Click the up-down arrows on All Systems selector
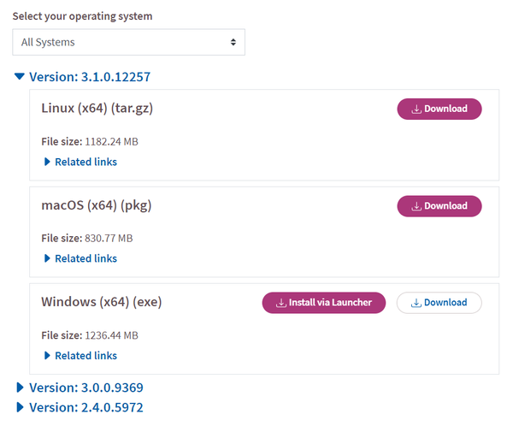 pyautogui.click(x=233, y=42)
